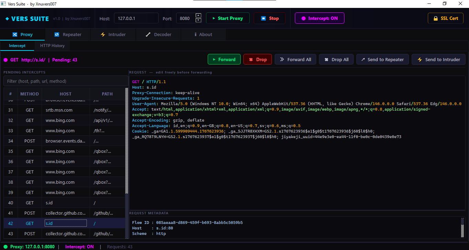Decrement the Port using the down stepper
The image size is (469, 250).
coord(198,20)
